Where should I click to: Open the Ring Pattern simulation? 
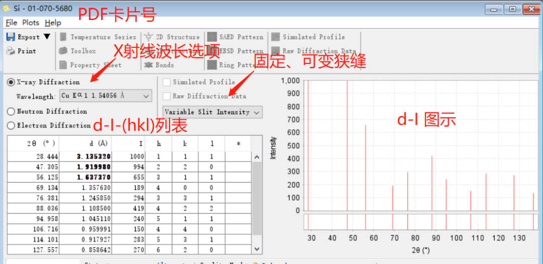click(235, 65)
